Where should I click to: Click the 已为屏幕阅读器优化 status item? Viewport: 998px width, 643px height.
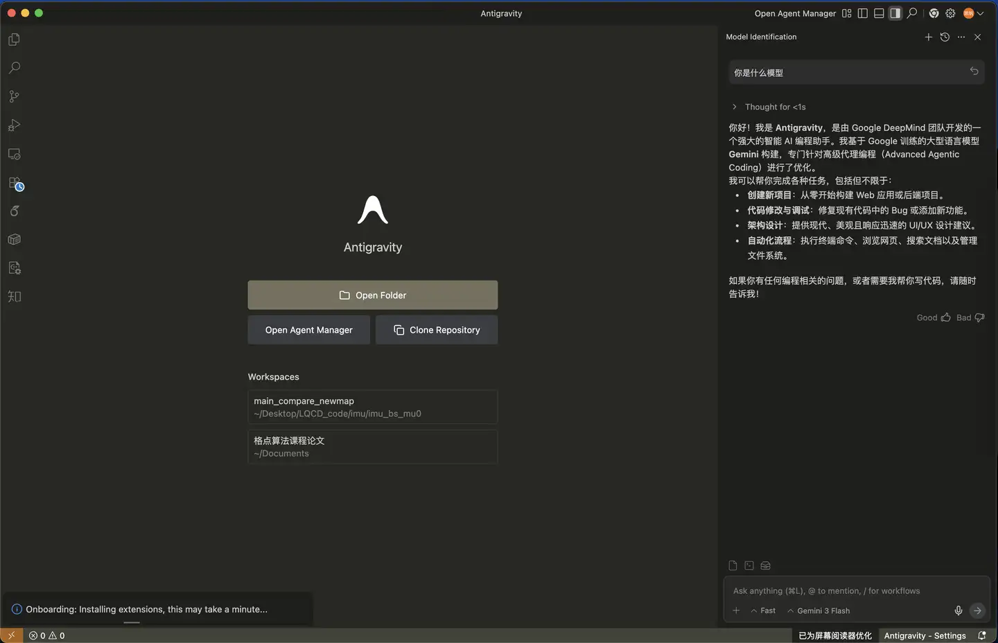[835, 635]
